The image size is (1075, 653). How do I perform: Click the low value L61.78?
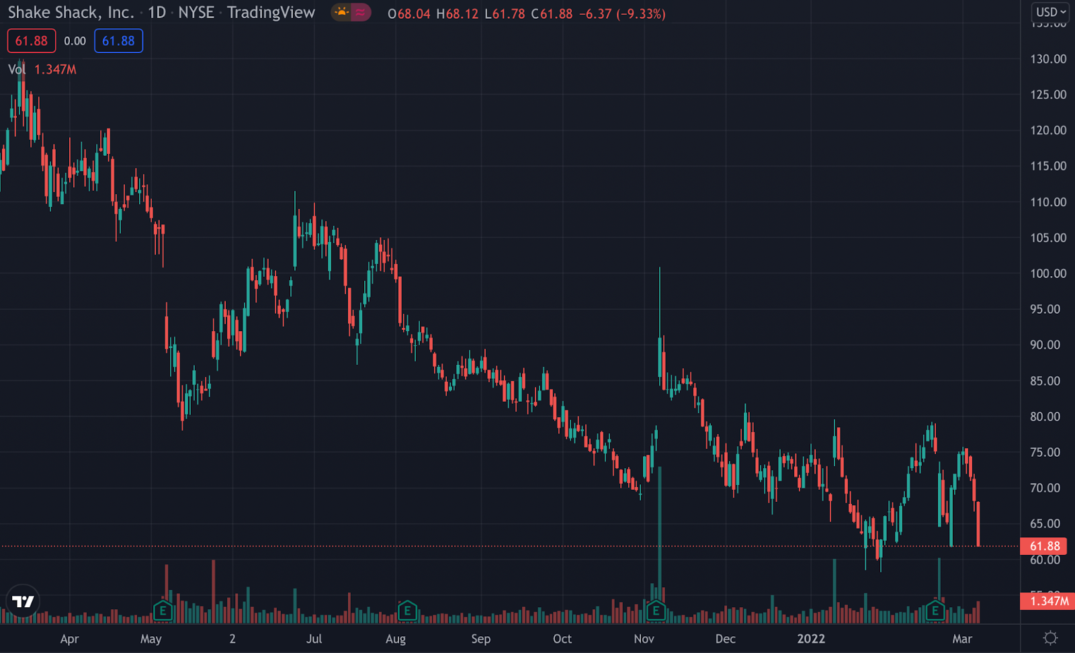click(505, 13)
